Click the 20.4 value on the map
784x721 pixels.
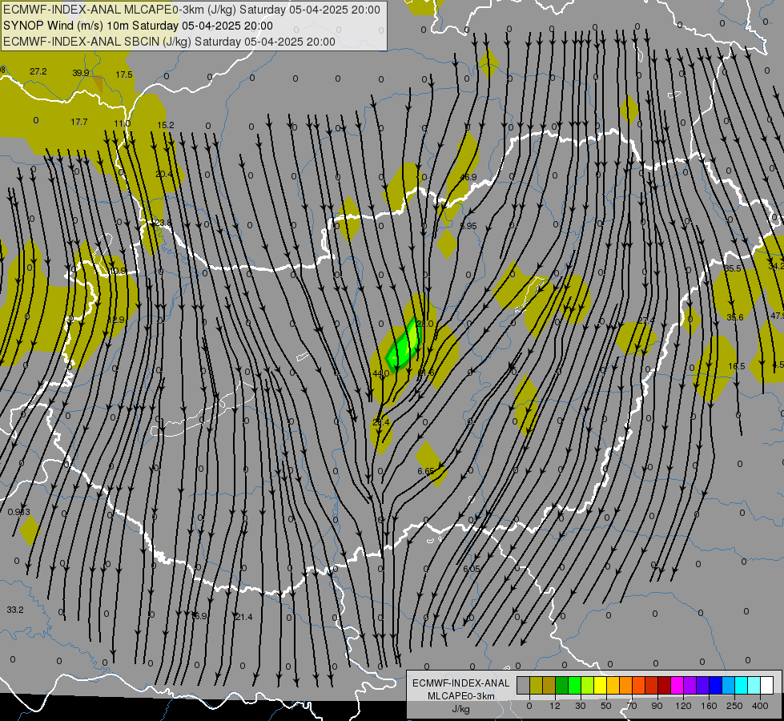(163, 174)
